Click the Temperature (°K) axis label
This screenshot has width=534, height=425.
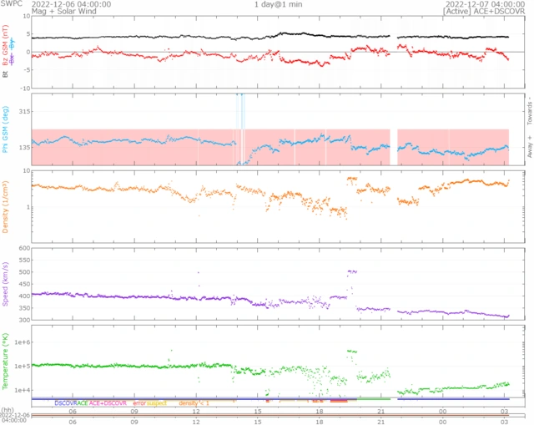click(x=5, y=362)
